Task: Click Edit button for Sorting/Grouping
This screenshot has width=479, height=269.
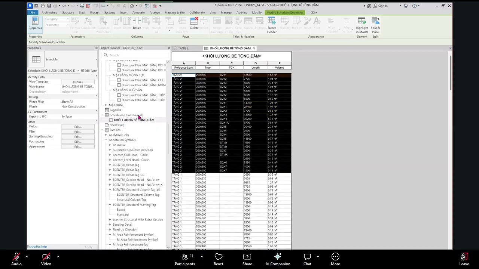Action: coord(77,137)
